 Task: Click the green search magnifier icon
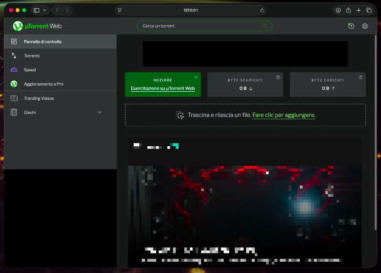[x=264, y=26]
